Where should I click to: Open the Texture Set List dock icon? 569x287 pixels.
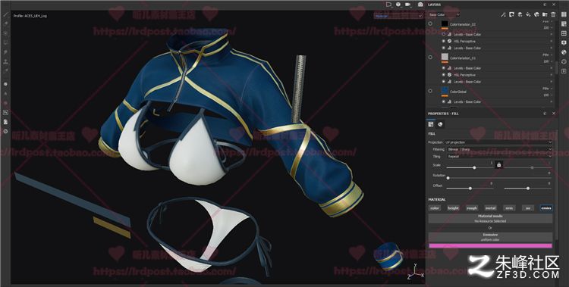564,14
